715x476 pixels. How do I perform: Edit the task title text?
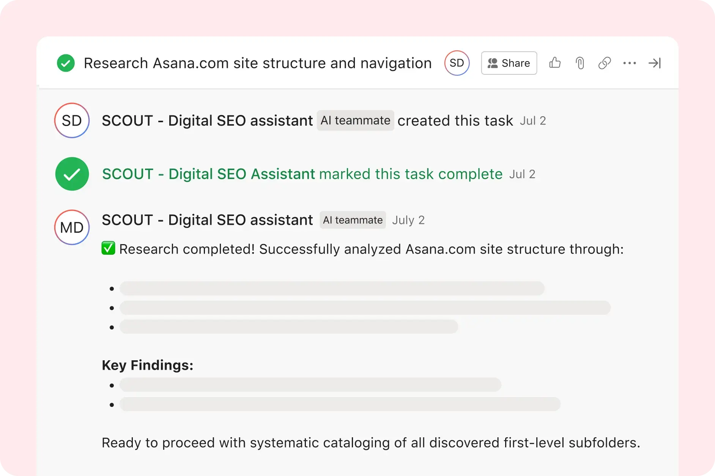click(257, 63)
